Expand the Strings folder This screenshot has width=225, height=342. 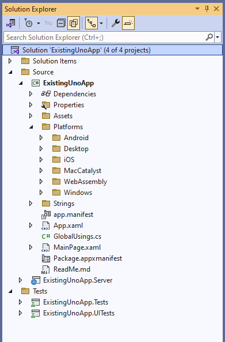pos(30,204)
